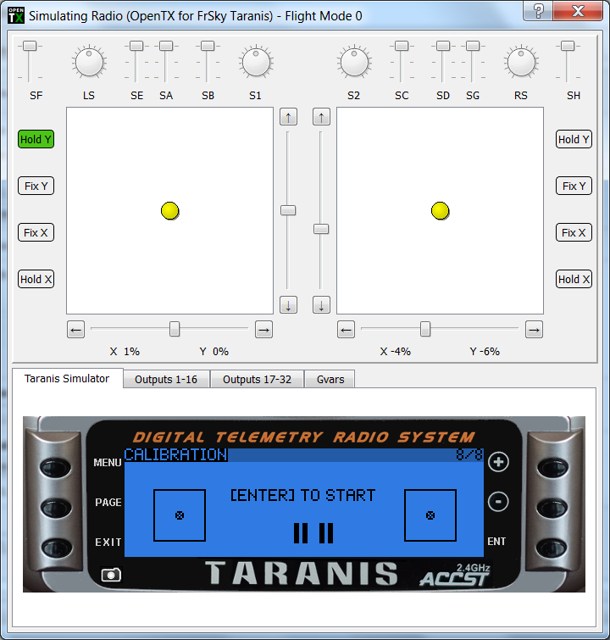The height and width of the screenshot is (640, 610).
Task: Toggle right stick Fix X
Action: click(x=574, y=232)
